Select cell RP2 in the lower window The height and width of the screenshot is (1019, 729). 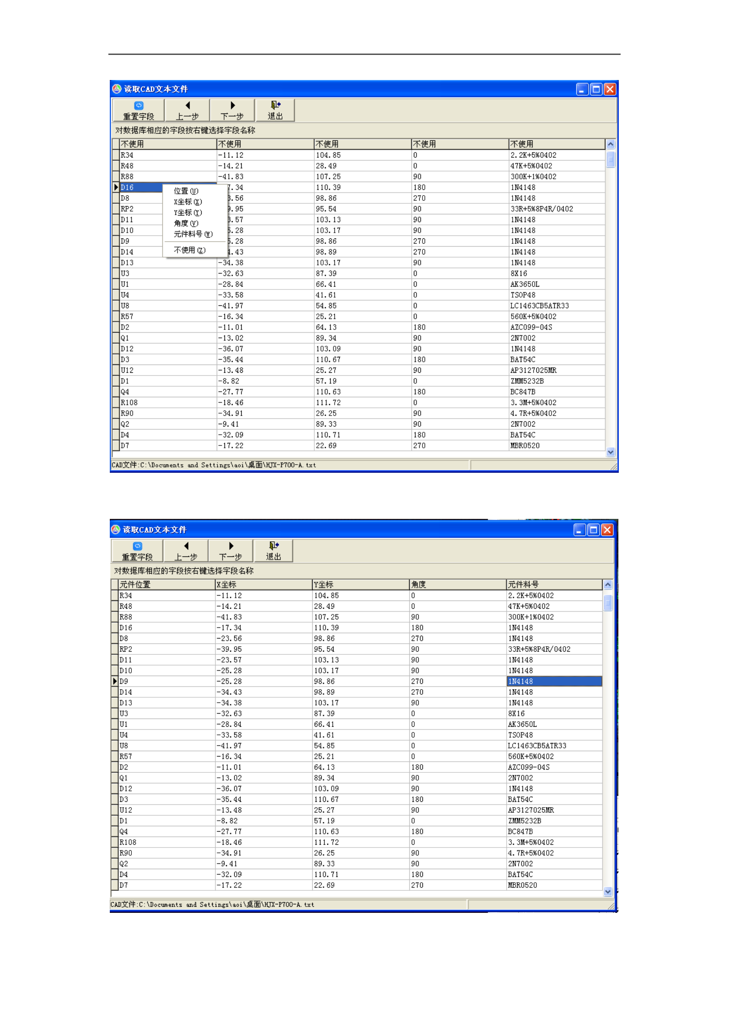click(167, 649)
